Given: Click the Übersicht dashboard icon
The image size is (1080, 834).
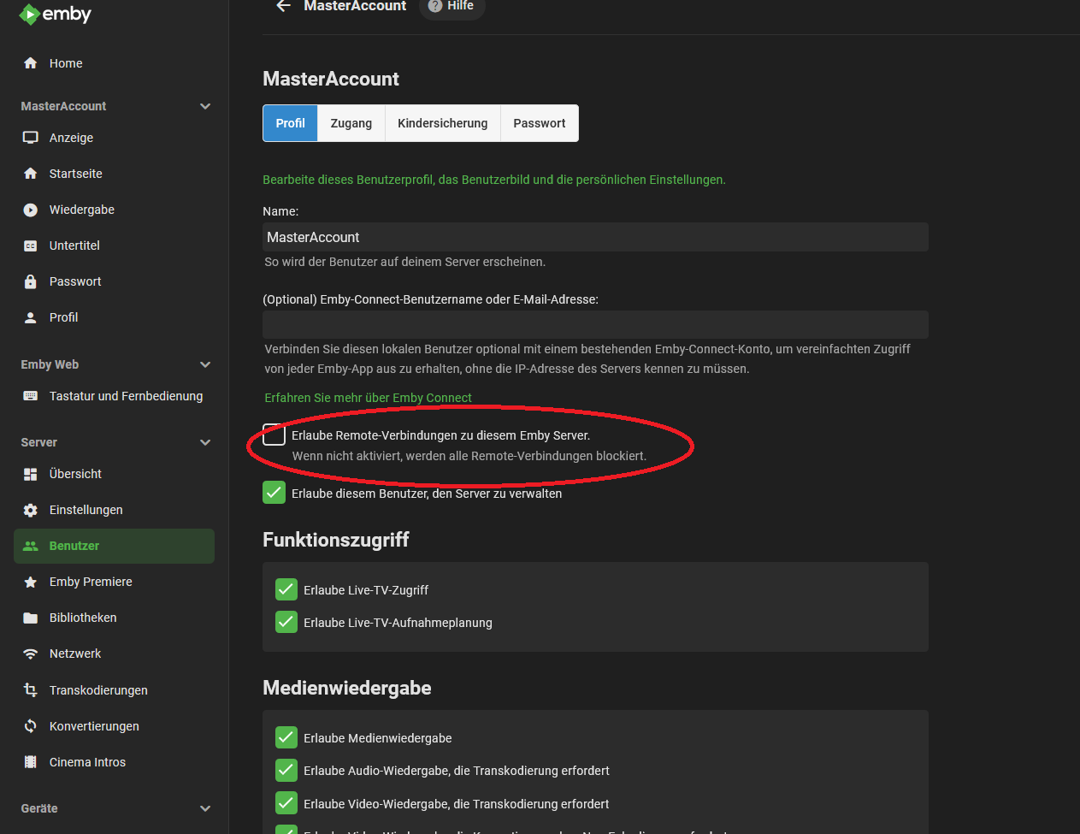Looking at the screenshot, I should pyautogui.click(x=31, y=474).
